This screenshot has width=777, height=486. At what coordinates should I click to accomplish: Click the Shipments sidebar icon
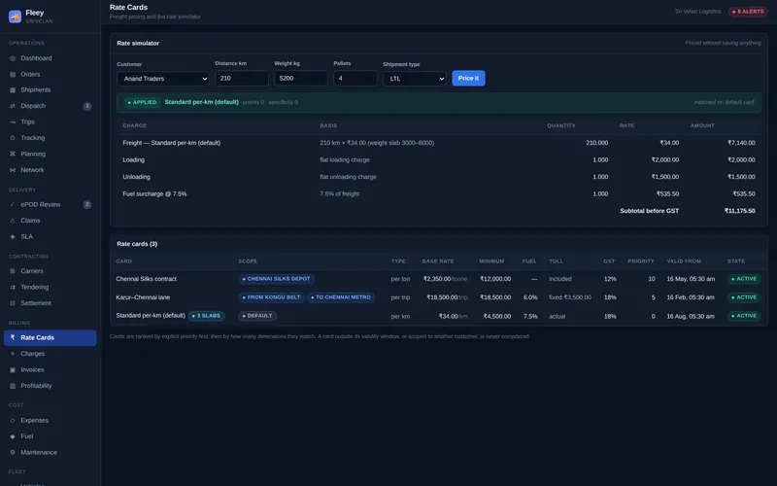[x=13, y=90]
